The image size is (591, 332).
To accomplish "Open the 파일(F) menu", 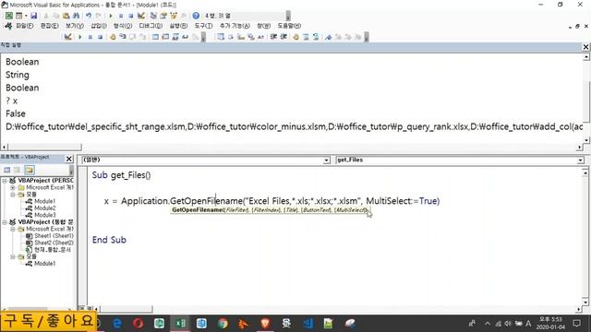I will 24,26.
